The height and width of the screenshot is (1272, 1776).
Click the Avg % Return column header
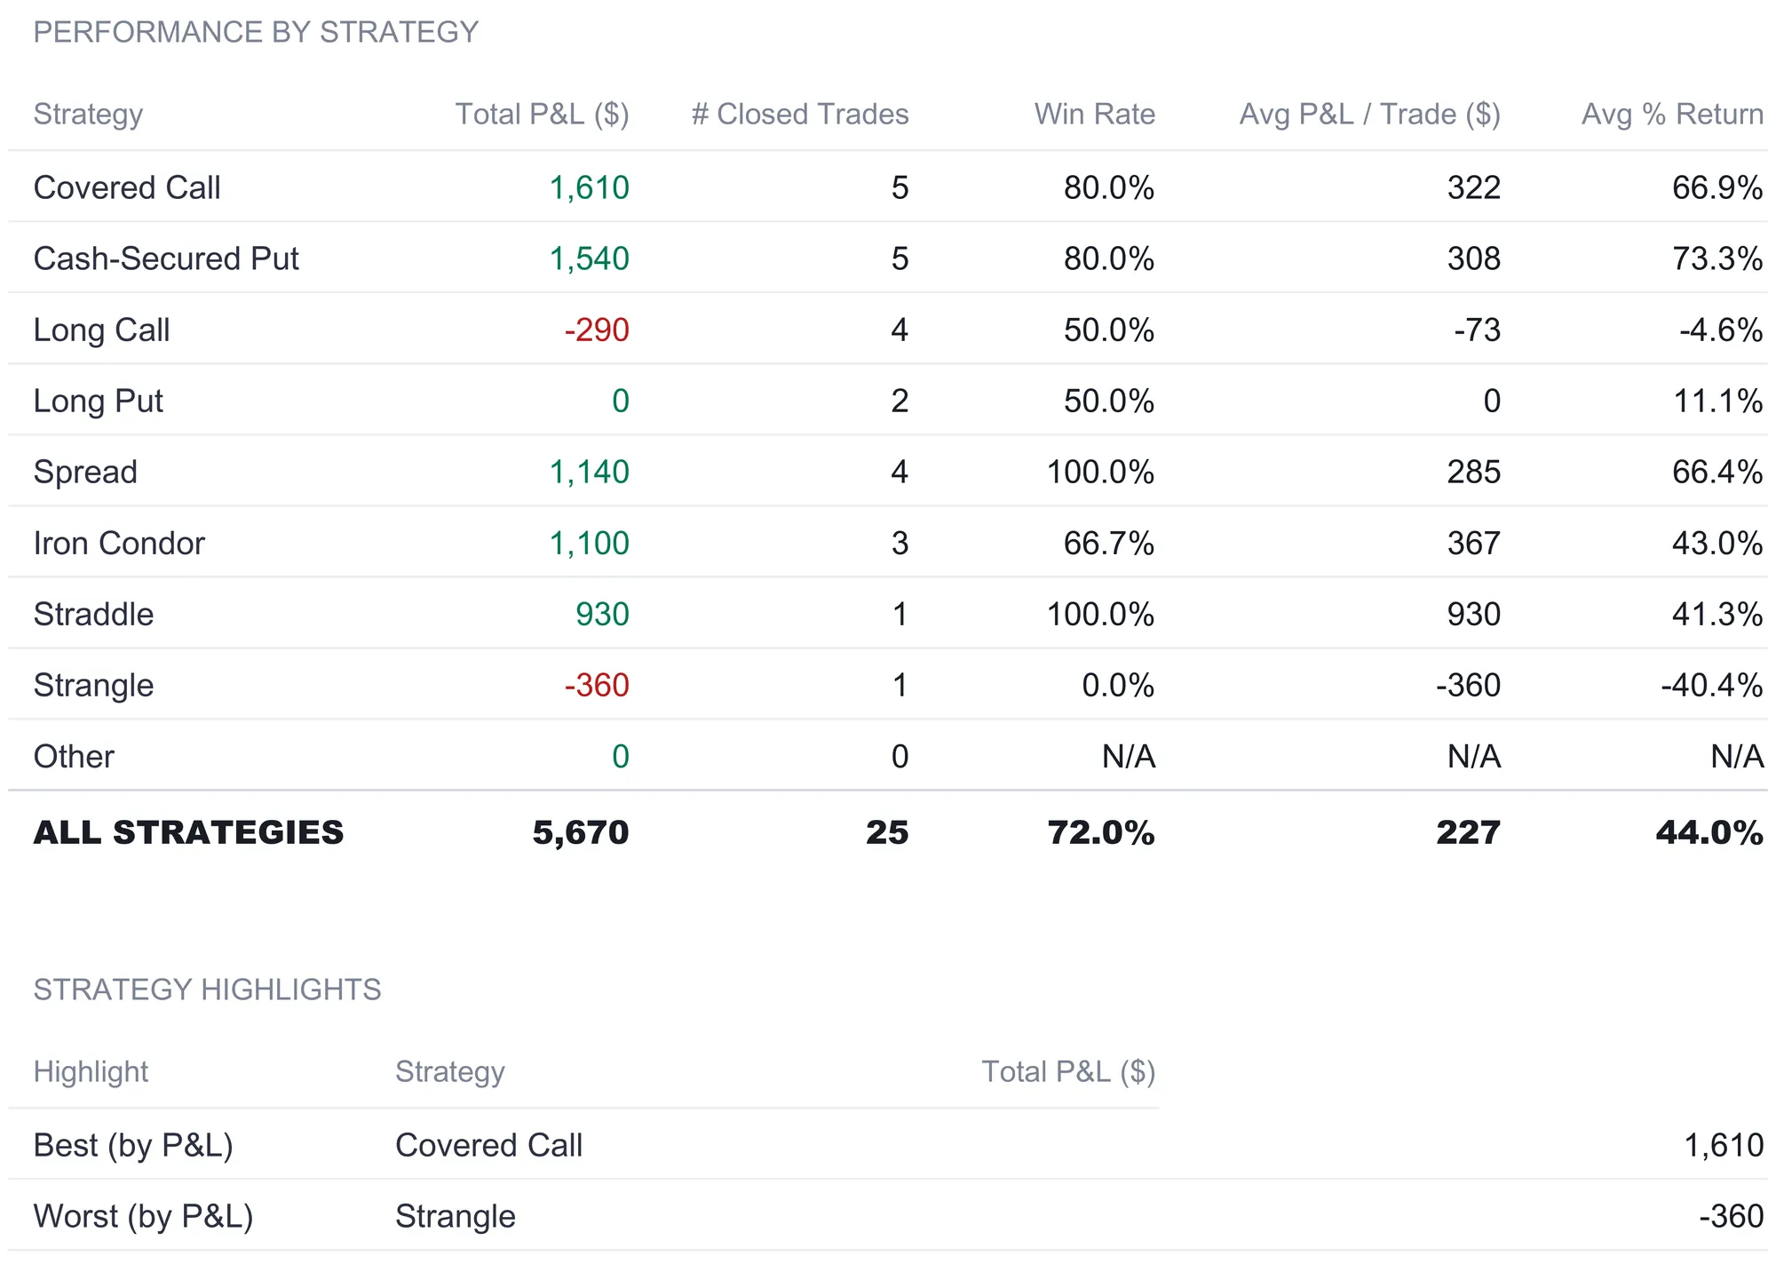point(1672,115)
